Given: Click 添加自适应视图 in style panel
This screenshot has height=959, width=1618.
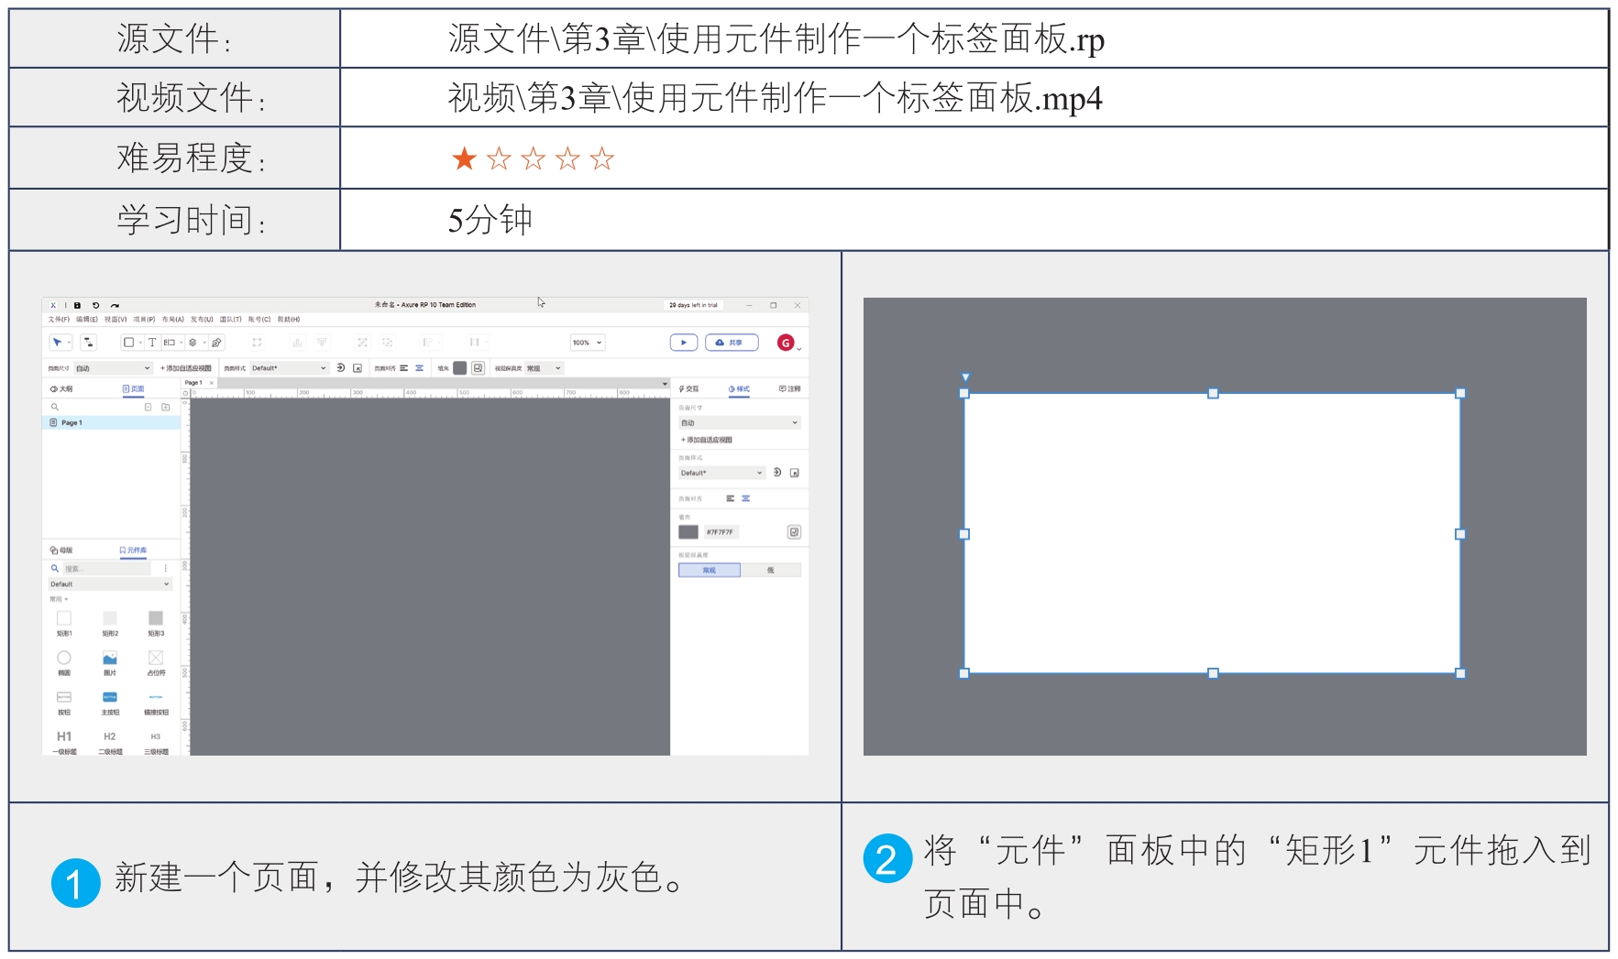Looking at the screenshot, I should pyautogui.click(x=707, y=440).
